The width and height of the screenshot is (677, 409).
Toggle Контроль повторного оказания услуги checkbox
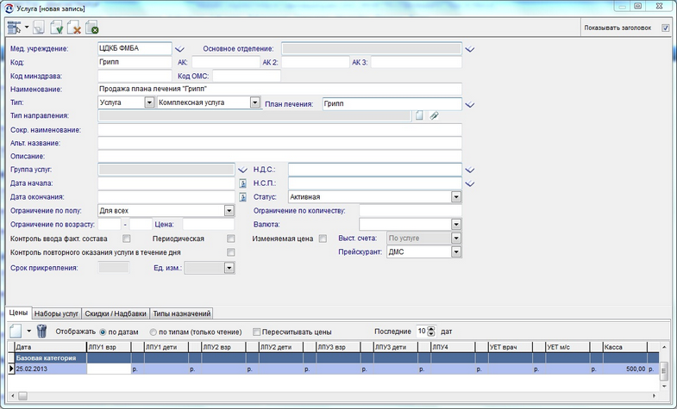231,252
